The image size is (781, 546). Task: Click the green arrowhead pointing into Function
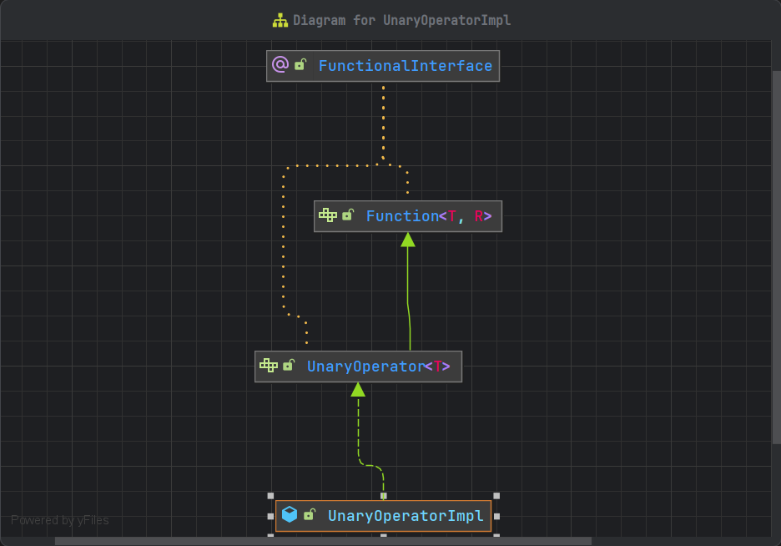(408, 240)
